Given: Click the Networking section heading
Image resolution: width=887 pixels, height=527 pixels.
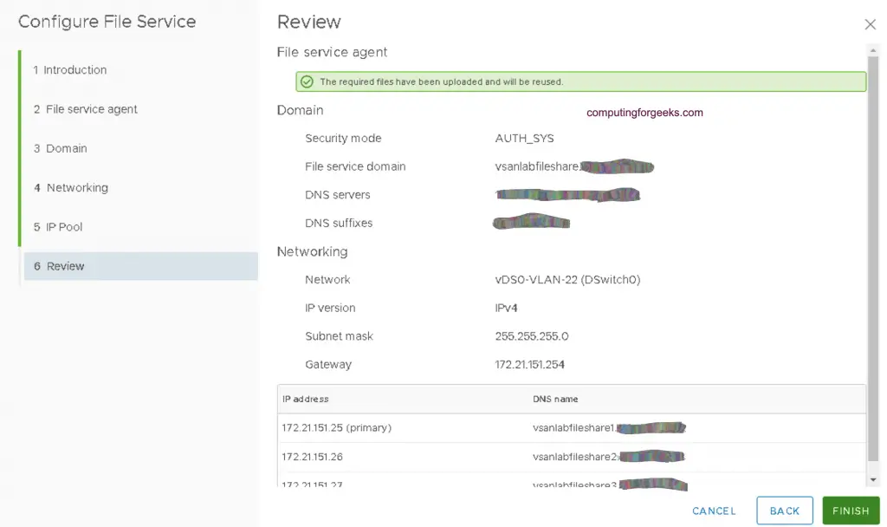Looking at the screenshot, I should [x=312, y=251].
